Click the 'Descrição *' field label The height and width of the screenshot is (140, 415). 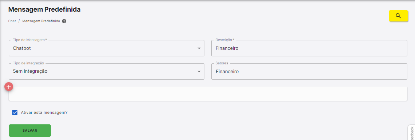[x=225, y=40]
